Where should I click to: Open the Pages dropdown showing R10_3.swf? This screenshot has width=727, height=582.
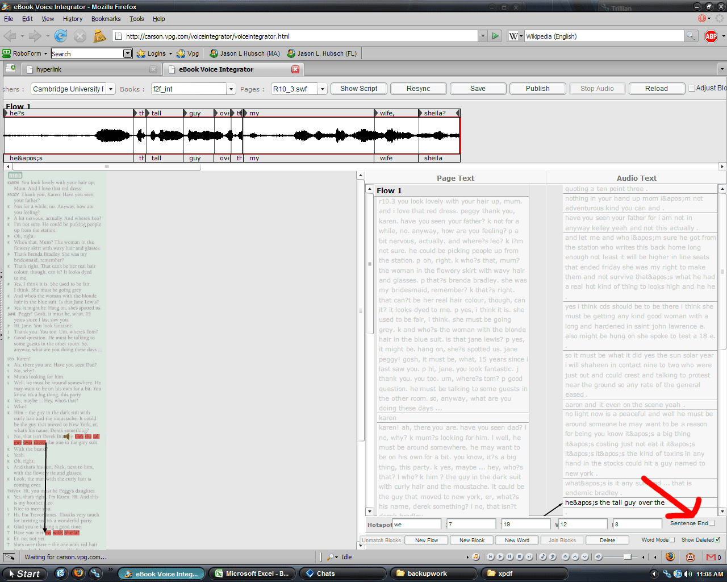click(x=322, y=89)
